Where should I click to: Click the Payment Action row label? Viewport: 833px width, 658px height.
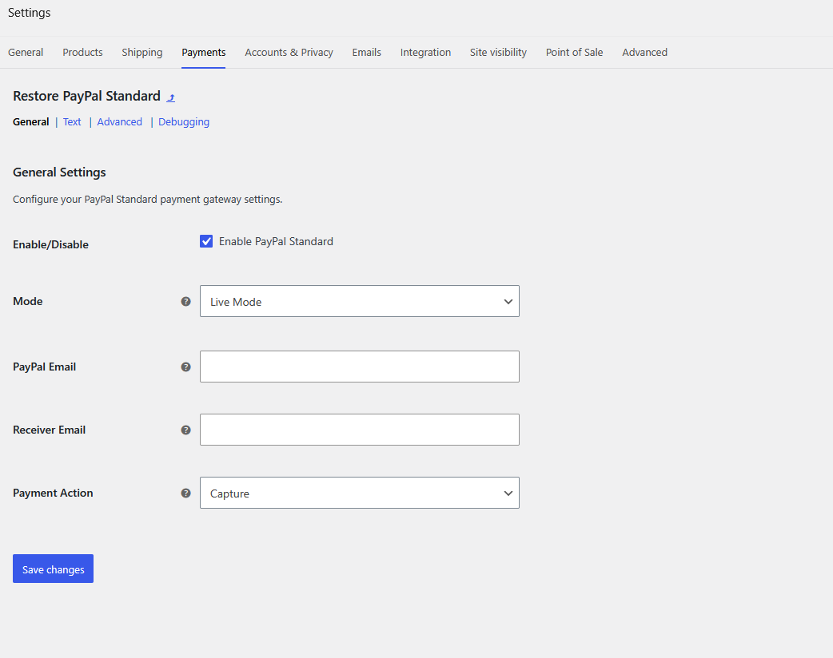coord(53,493)
